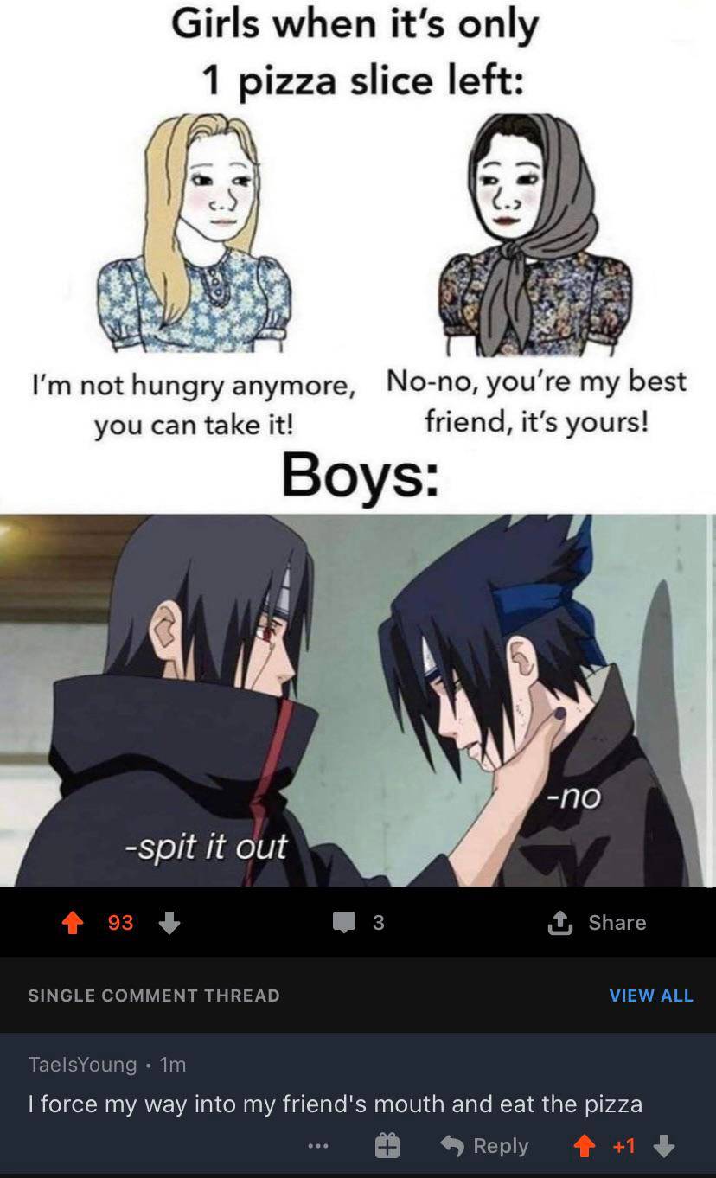Tap the Single Comment Thread header
This screenshot has width=716, height=1178.
coord(154,996)
